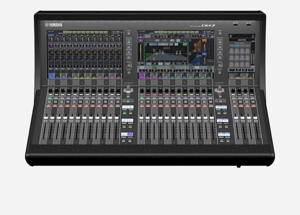Tap the HOME key beside the left touchscreen
The width and height of the screenshot is (300, 215).
pos(129,33)
